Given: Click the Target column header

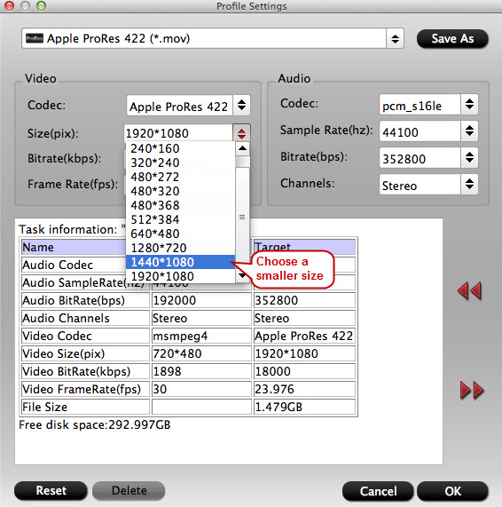Looking at the screenshot, I should [x=304, y=247].
